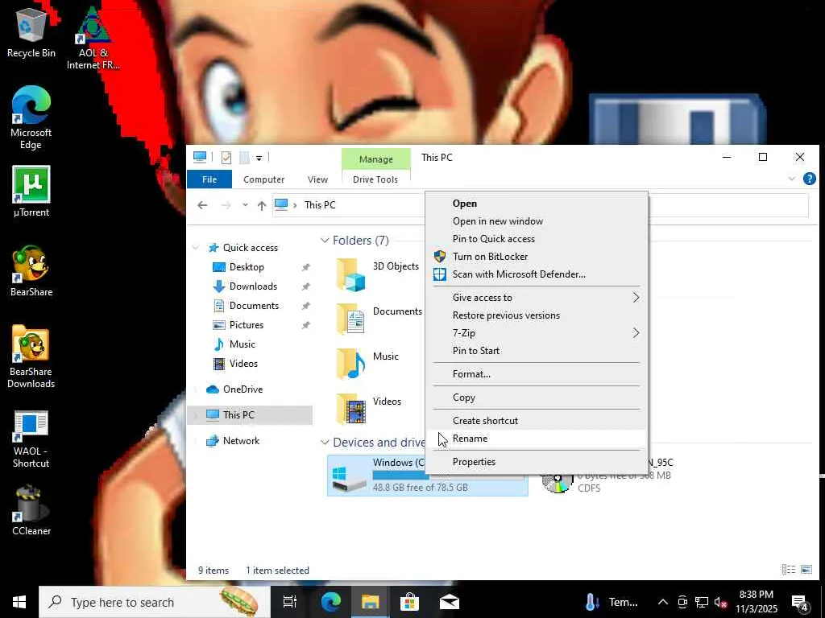Select Downloads in the navigation pane
The width and height of the screenshot is (825, 618).
[x=253, y=286]
